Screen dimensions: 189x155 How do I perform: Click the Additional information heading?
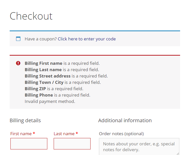click(125, 120)
